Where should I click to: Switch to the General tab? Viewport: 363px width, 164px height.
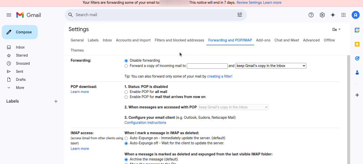(77, 40)
